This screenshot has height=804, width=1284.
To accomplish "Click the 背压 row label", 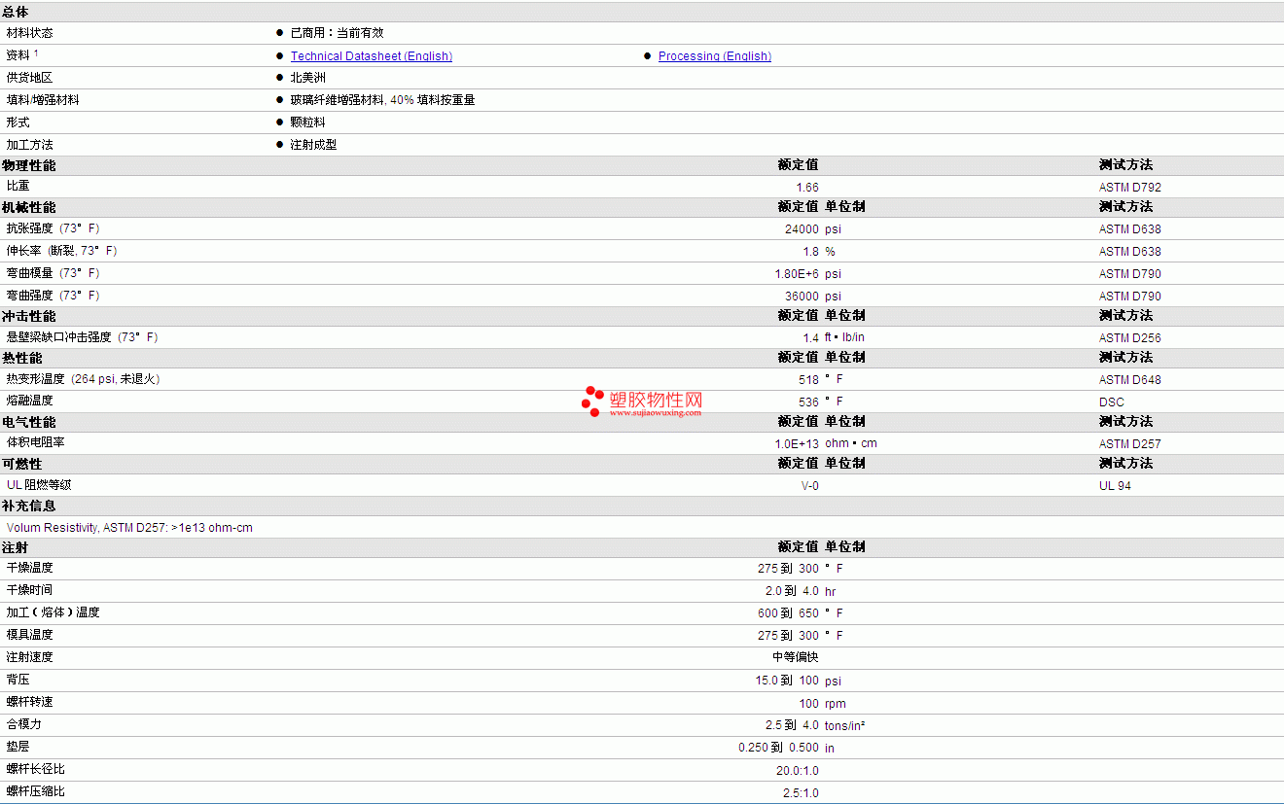I will pyautogui.click(x=18, y=680).
